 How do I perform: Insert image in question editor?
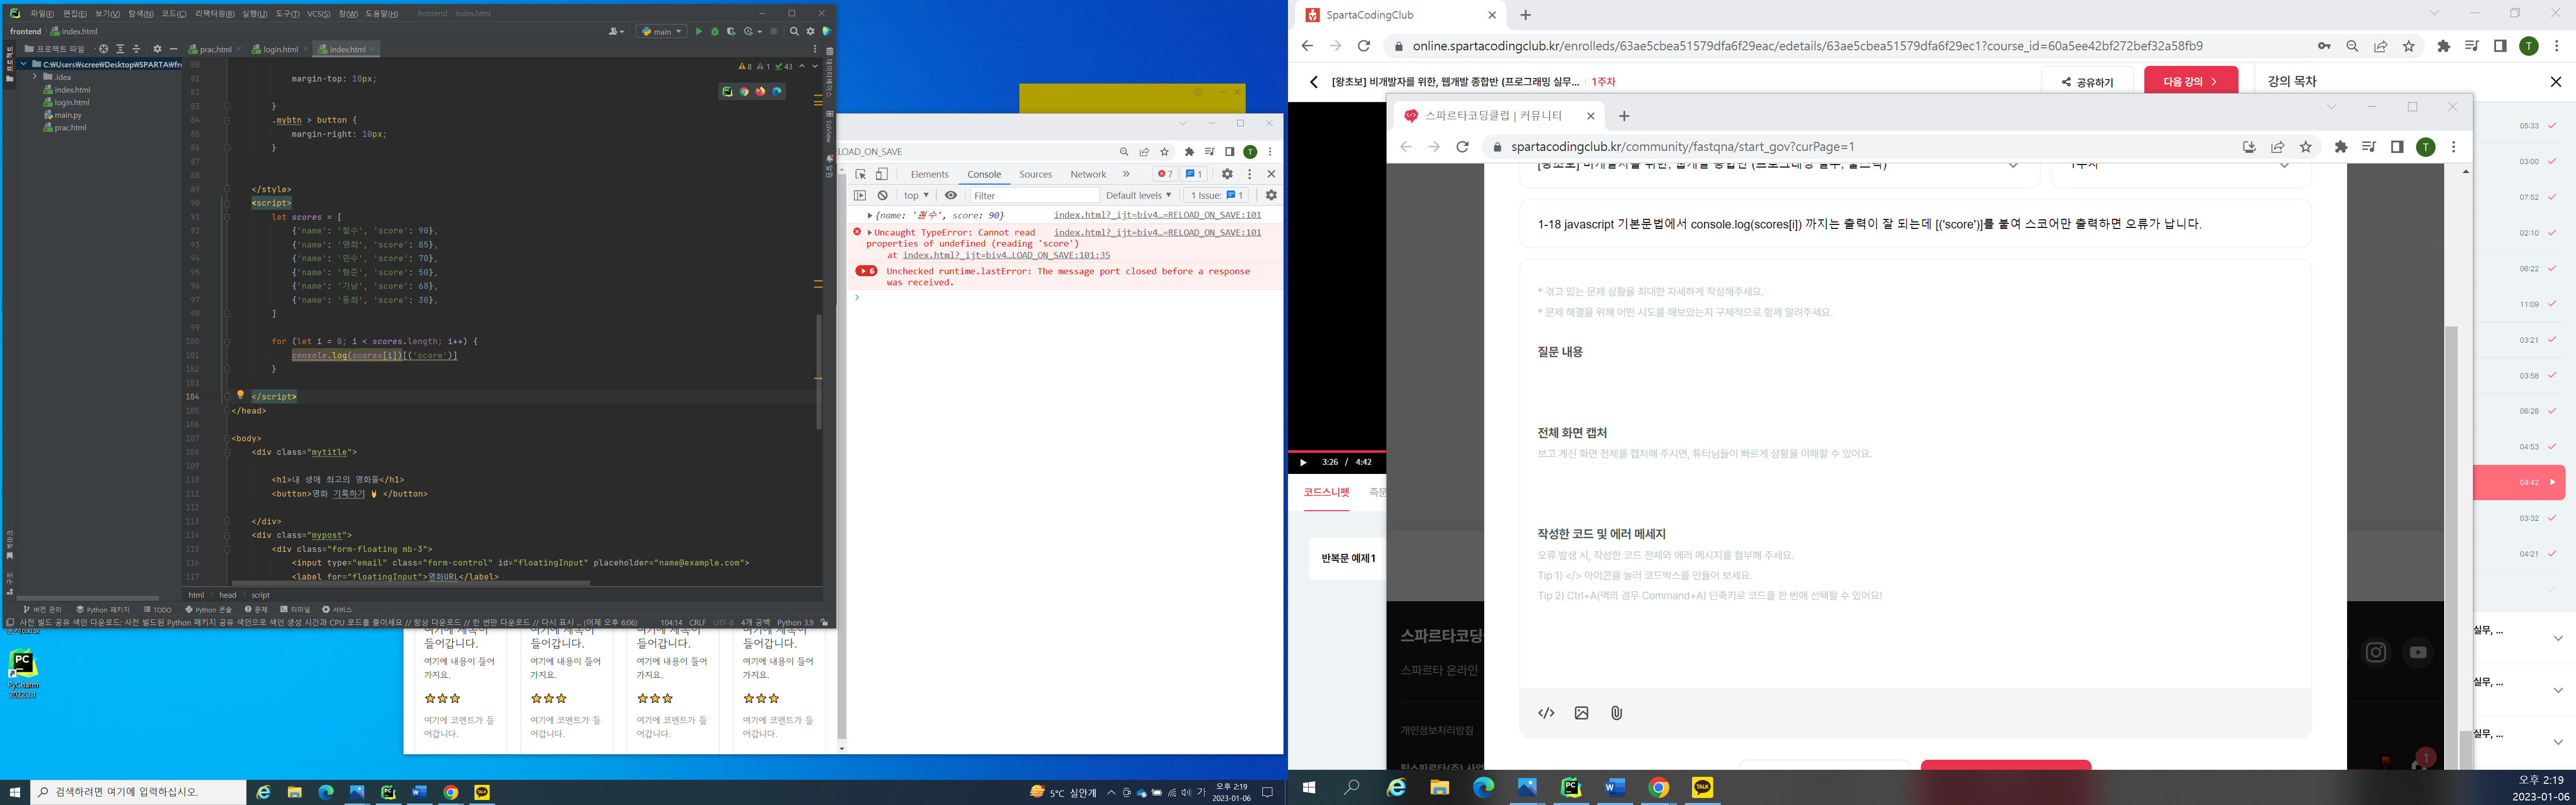[1581, 713]
